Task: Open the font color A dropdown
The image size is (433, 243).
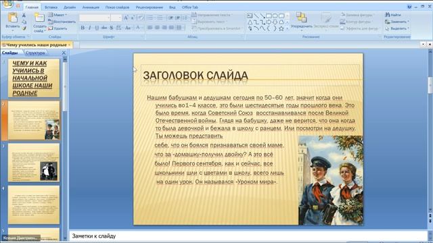Action: 139,28
